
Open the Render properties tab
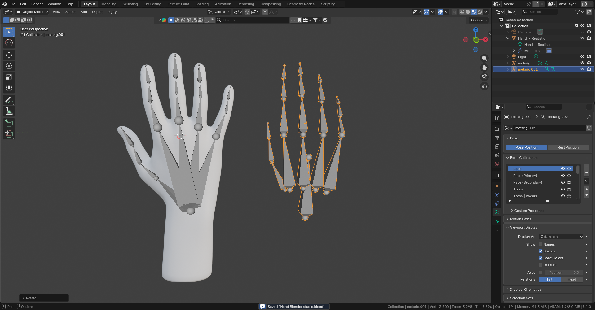[497, 129]
